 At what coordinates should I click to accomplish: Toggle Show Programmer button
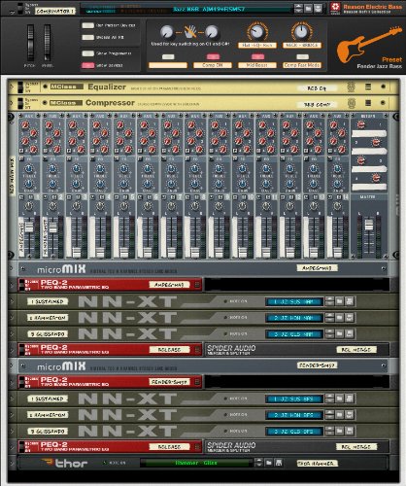pyautogui.click(x=87, y=53)
